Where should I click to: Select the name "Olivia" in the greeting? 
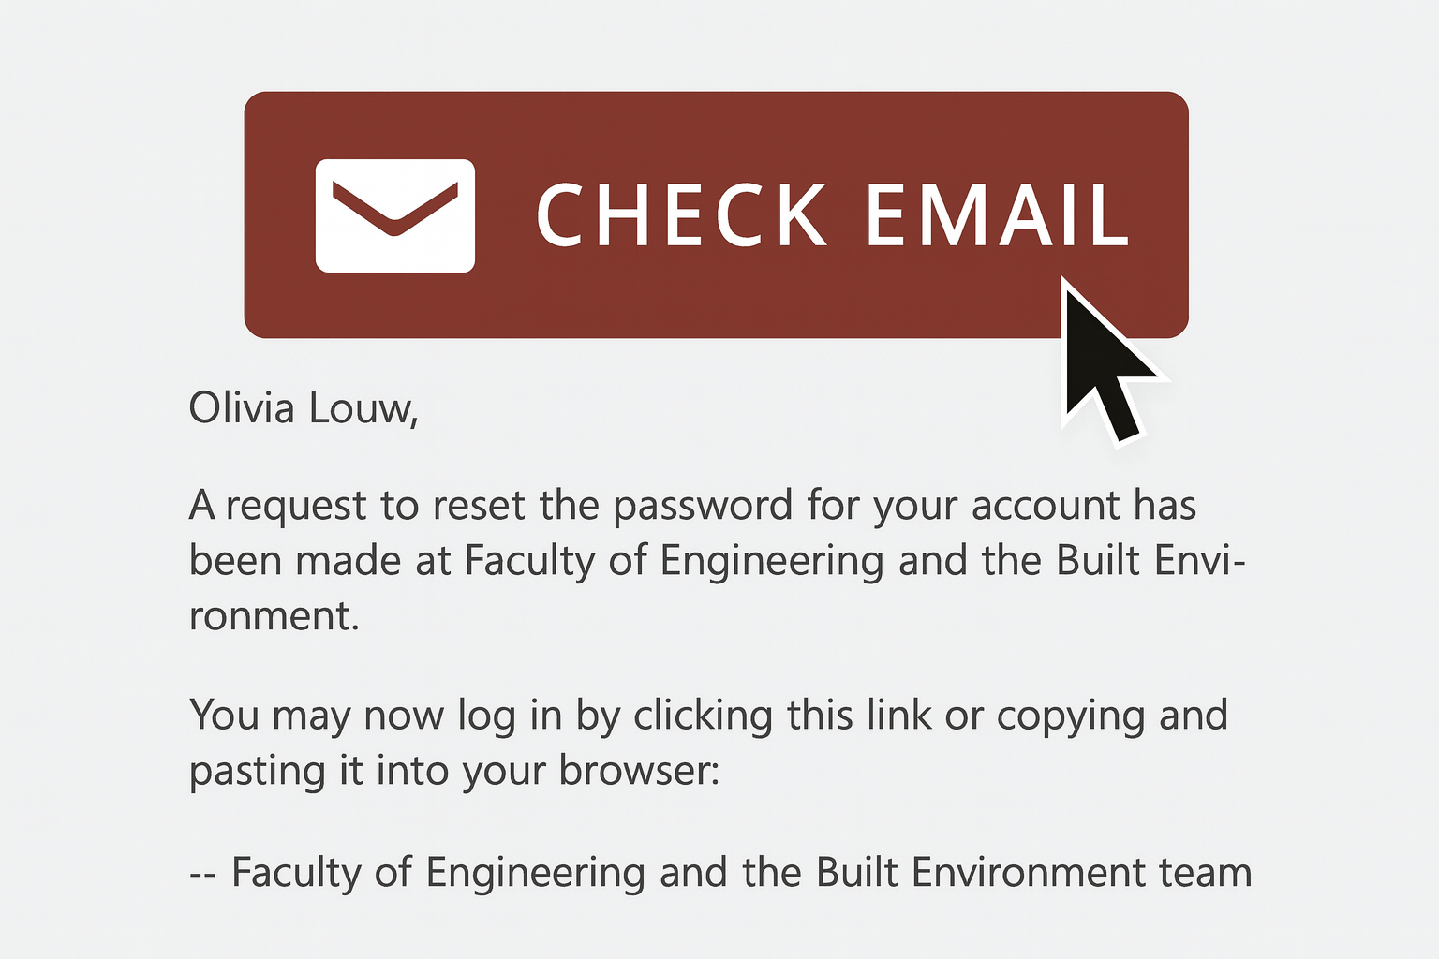[242, 408]
